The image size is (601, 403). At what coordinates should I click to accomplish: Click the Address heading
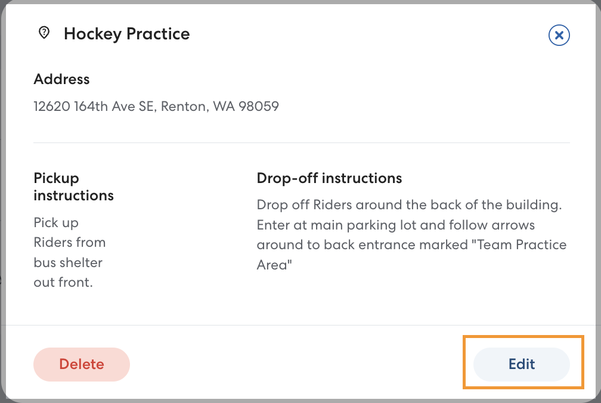(x=61, y=79)
